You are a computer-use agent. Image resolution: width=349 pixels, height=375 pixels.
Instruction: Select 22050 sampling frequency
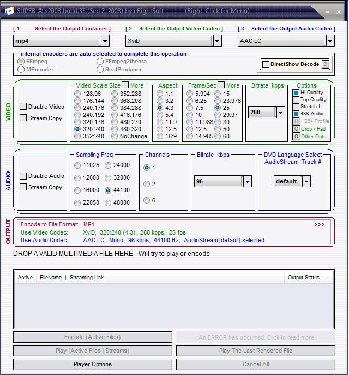(x=77, y=203)
